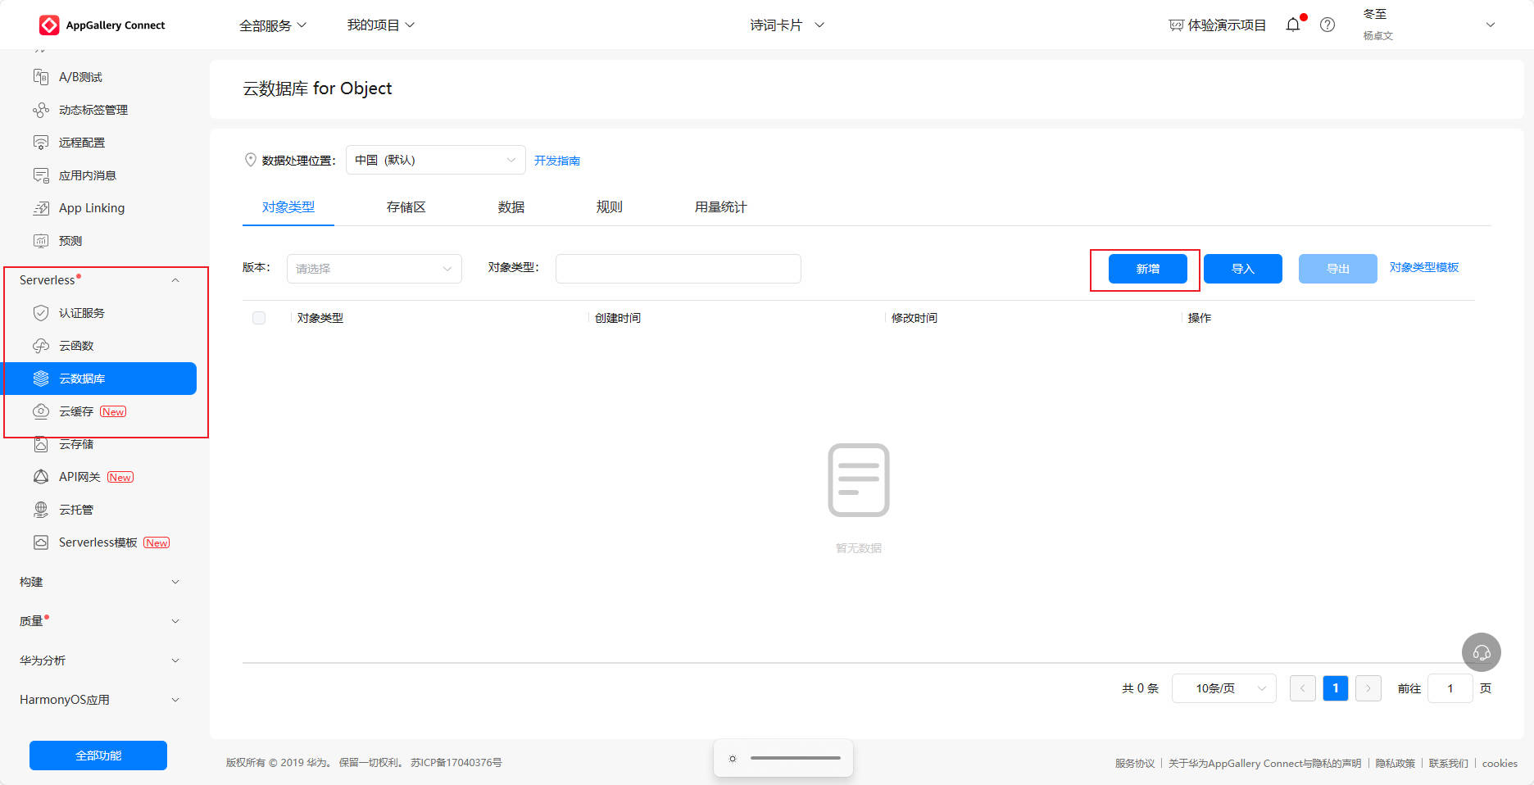
Task: Click the App Linking sidebar icon
Action: pos(41,208)
